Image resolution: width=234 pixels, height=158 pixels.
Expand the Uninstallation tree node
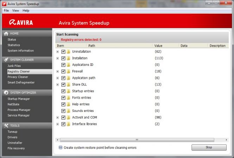coord(57,52)
